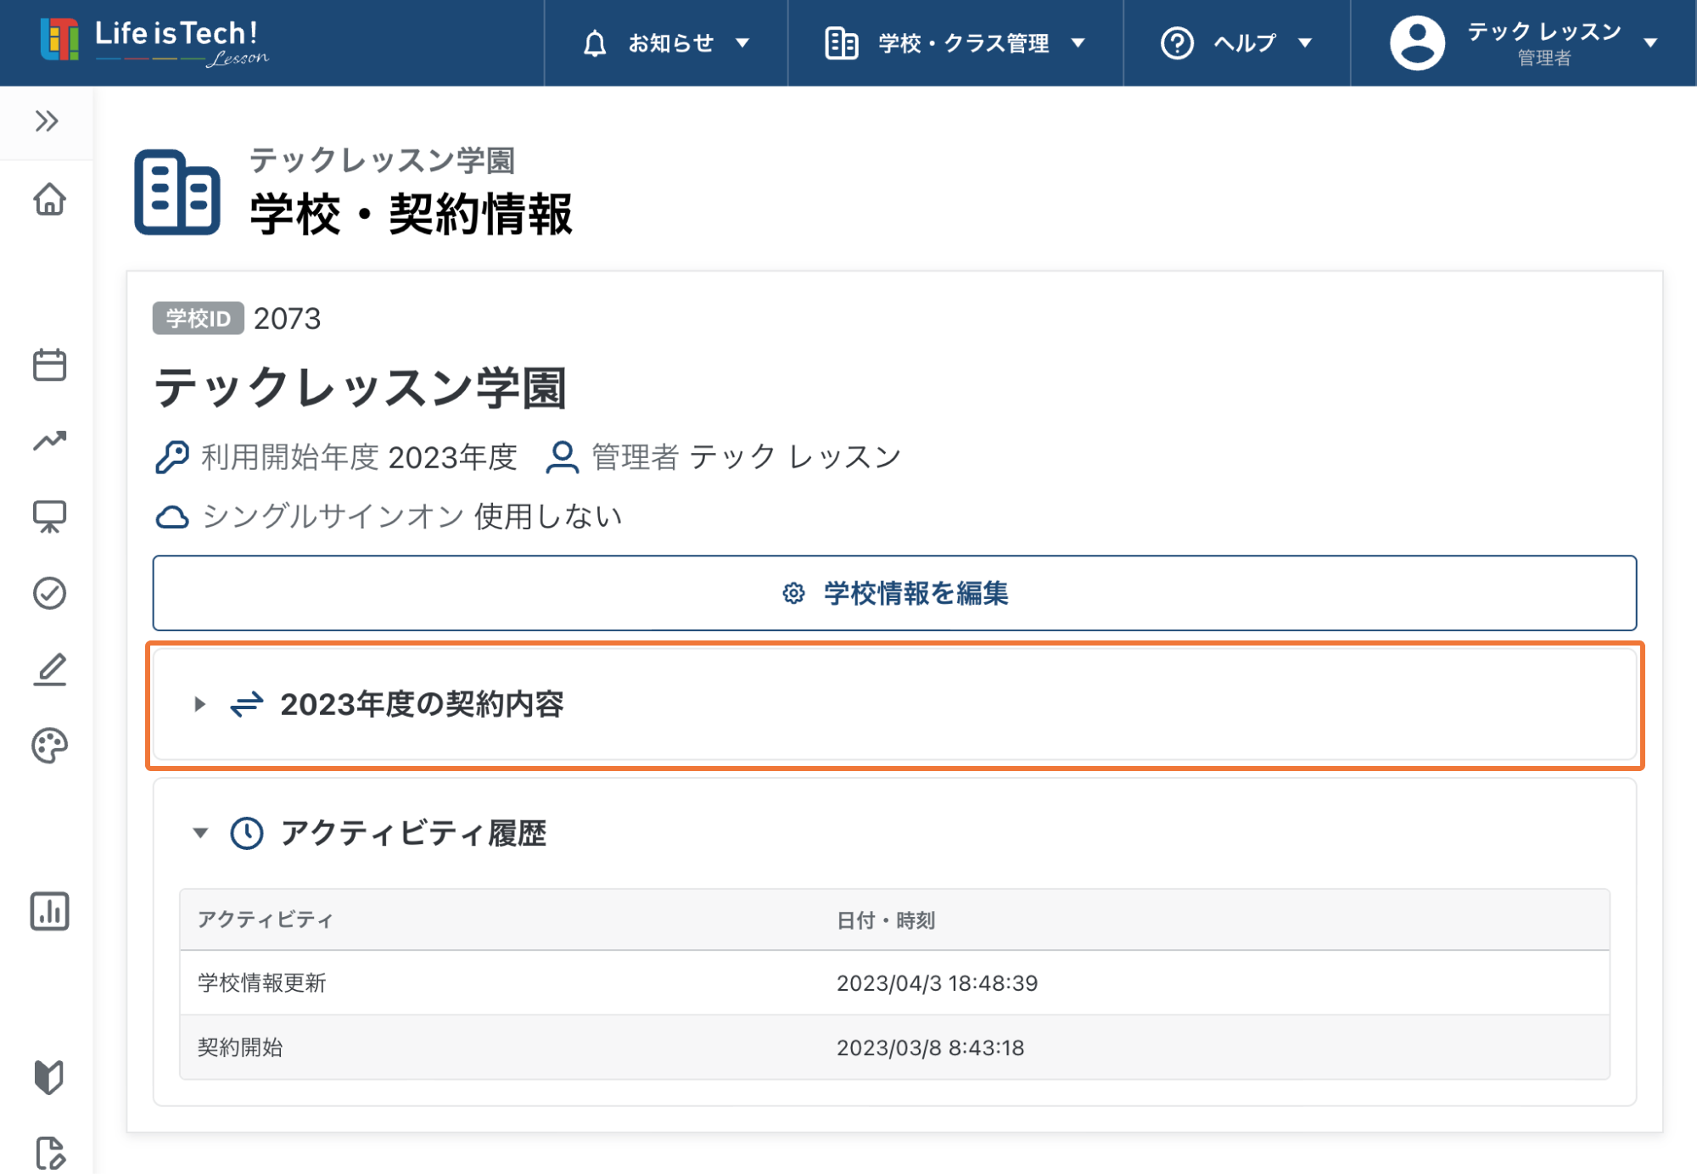This screenshot has height=1174, width=1697.
Task: Click the circled checkmark sidebar icon
Action: point(49,593)
